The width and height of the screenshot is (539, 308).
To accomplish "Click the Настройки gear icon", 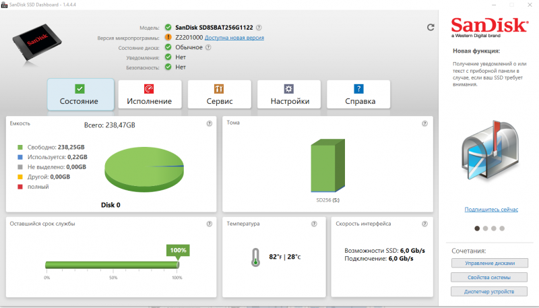I will 289,89.
